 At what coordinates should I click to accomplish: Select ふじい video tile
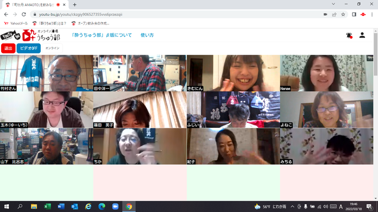tap(233, 110)
